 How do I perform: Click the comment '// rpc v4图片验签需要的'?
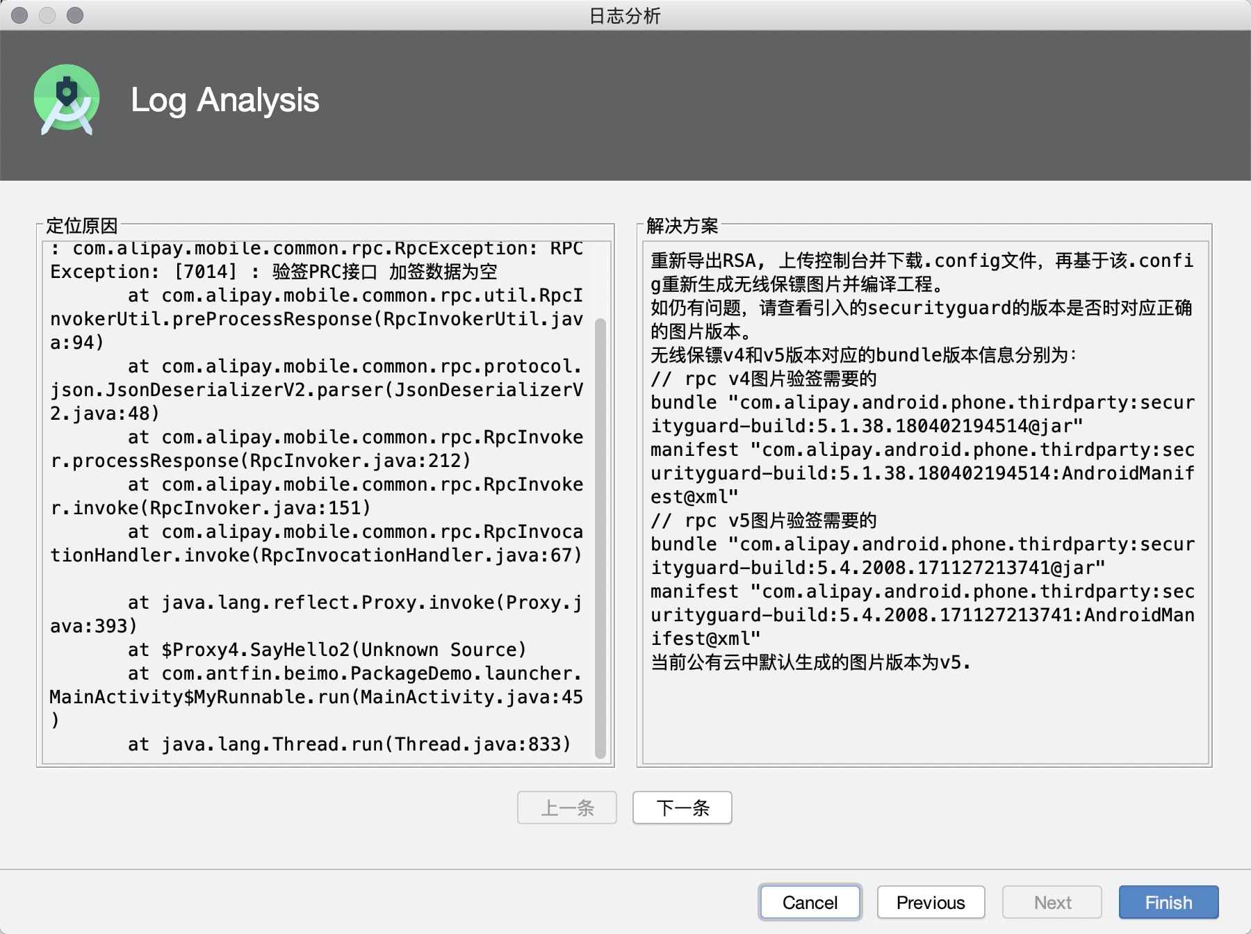pos(764,379)
